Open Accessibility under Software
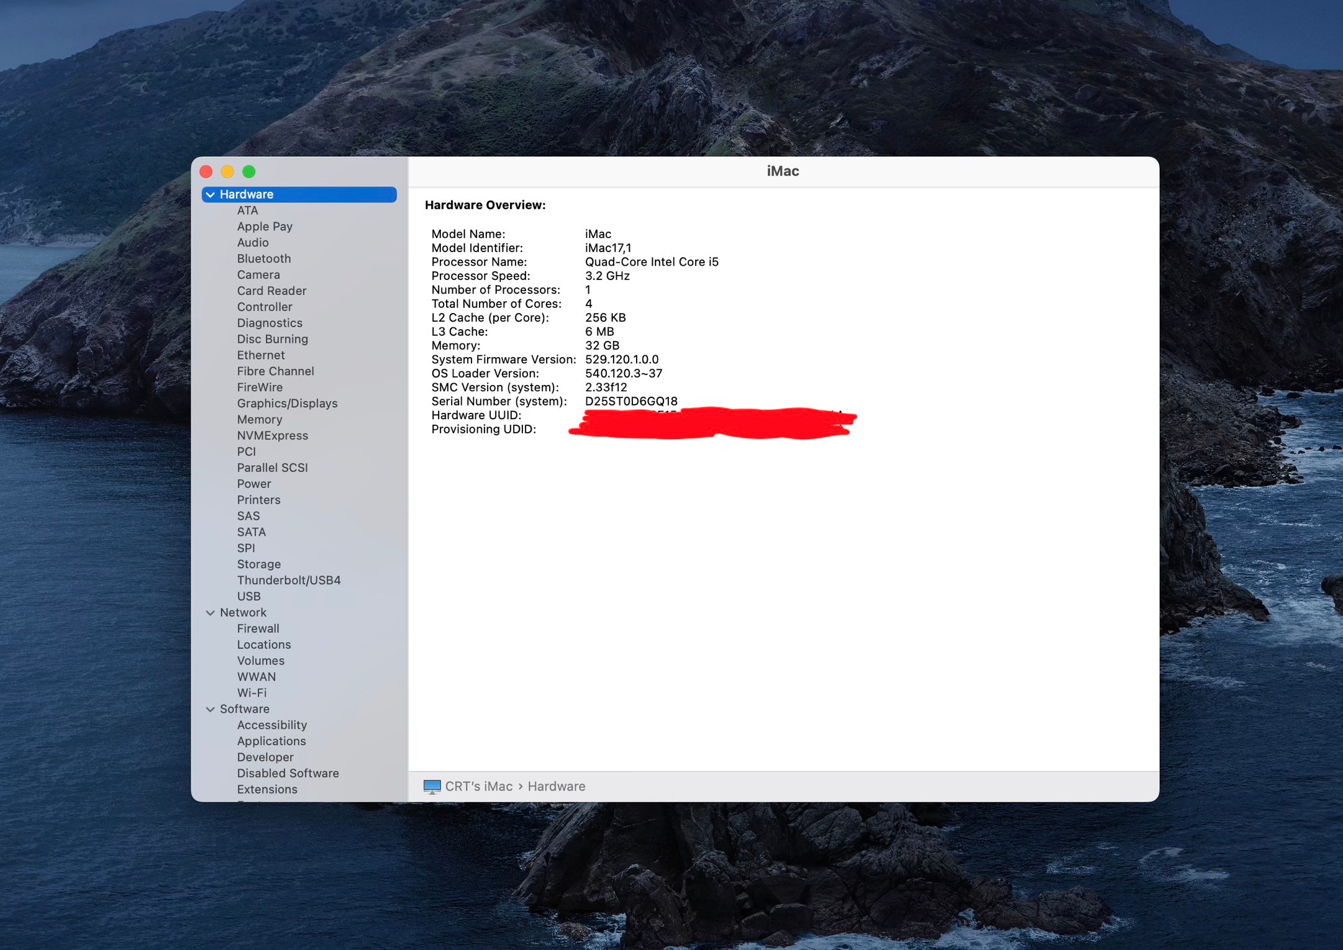This screenshot has height=950, width=1343. pos(272,725)
